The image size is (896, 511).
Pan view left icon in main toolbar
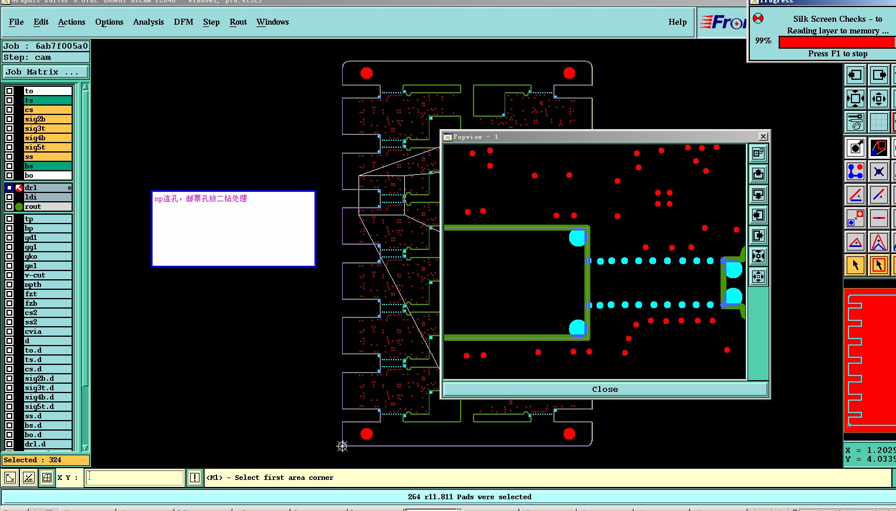pos(856,75)
